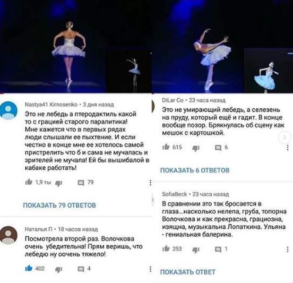Like the DiLar Co comment
The height and width of the screenshot is (283, 293).
[166, 147]
